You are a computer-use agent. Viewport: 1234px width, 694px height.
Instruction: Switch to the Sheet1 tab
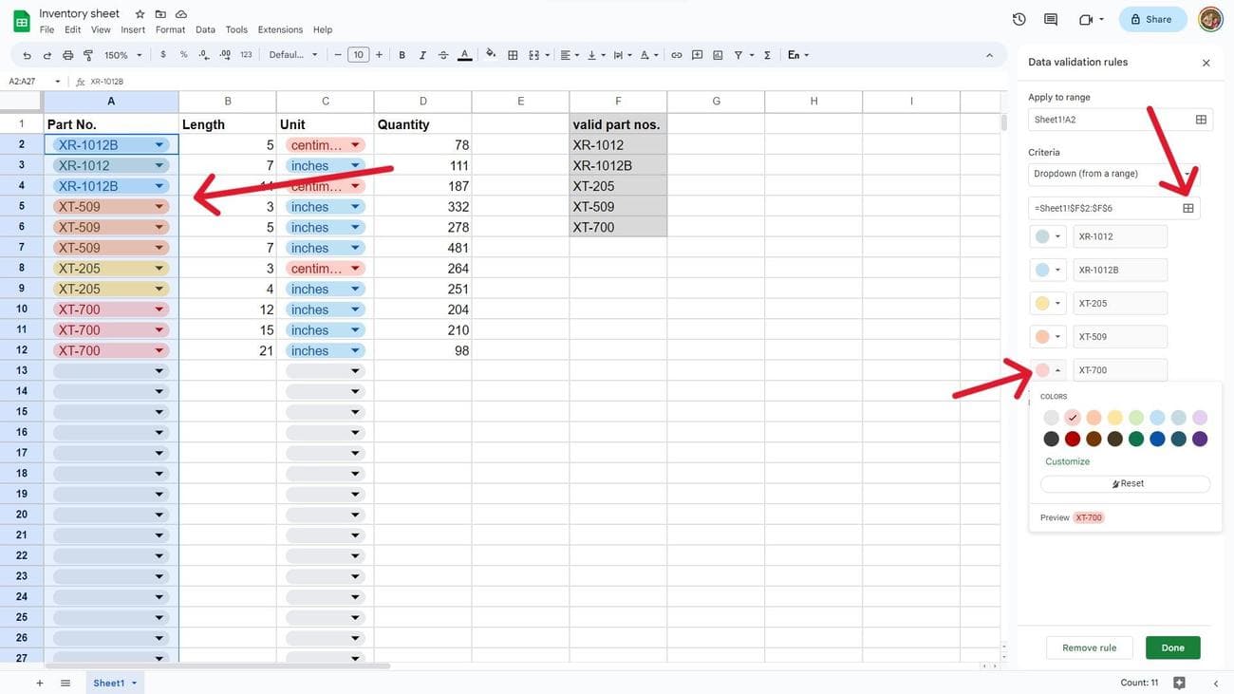pyautogui.click(x=108, y=683)
